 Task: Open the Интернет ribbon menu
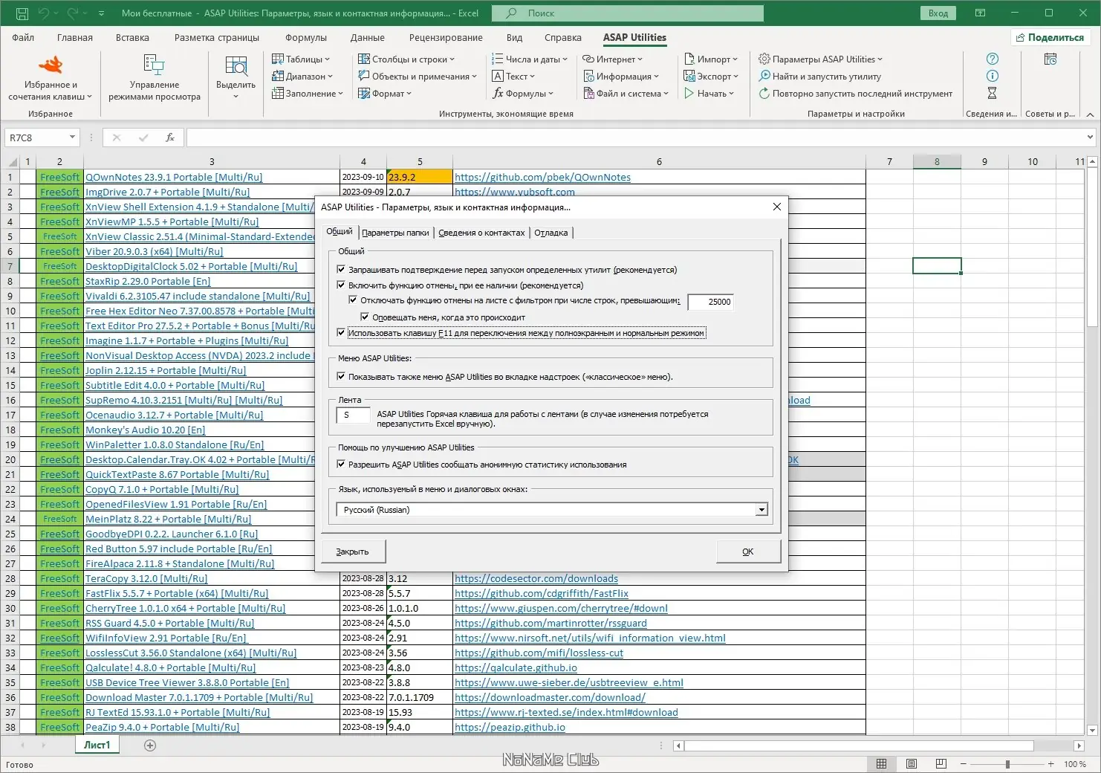click(x=612, y=59)
